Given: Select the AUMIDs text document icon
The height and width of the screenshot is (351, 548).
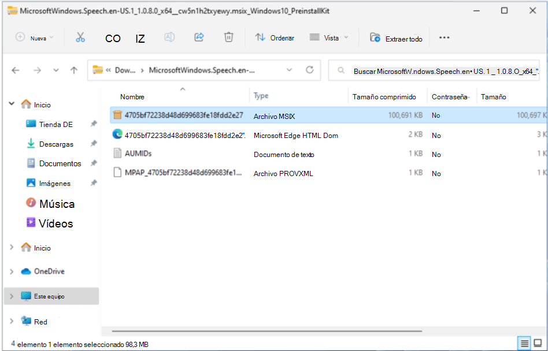Looking at the screenshot, I should pyautogui.click(x=118, y=153).
